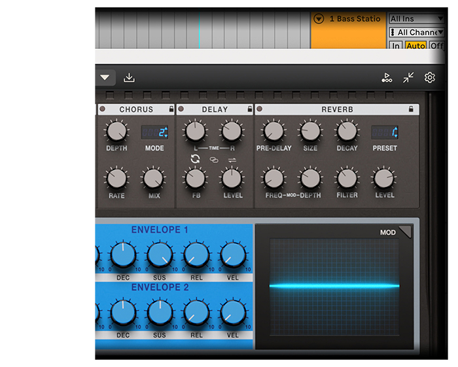Open the plugin settings gear
458x367 pixels.
(x=429, y=78)
